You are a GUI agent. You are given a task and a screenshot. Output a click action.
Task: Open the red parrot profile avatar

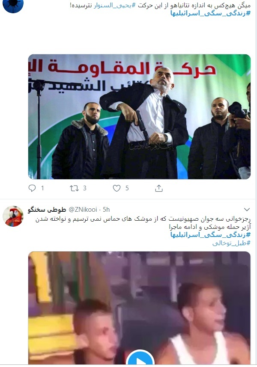point(13,216)
